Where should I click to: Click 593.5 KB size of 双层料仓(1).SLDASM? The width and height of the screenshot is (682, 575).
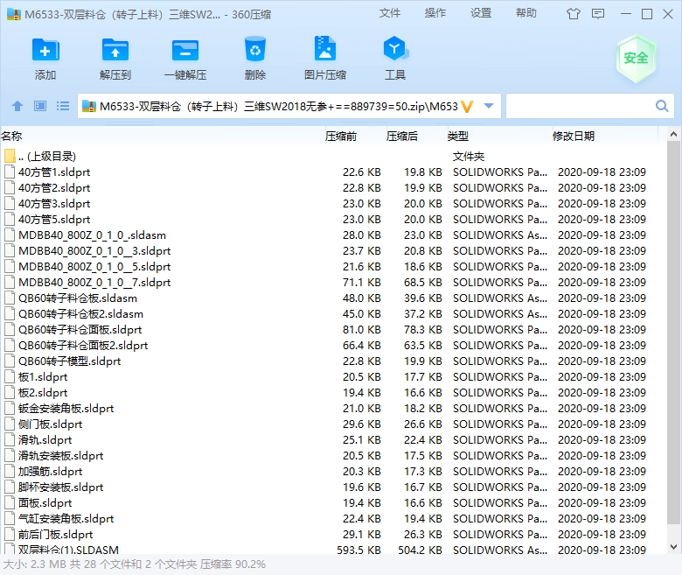click(x=358, y=550)
